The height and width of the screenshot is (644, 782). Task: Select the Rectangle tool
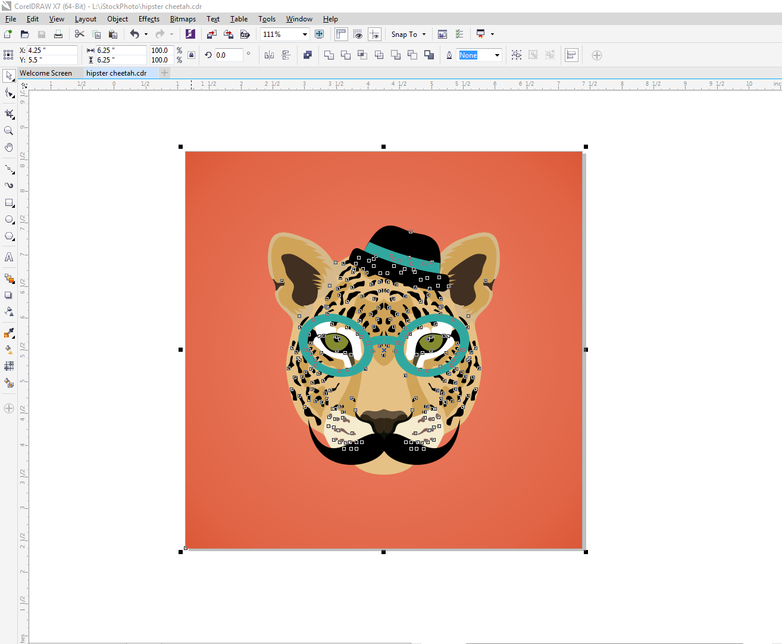(9, 202)
